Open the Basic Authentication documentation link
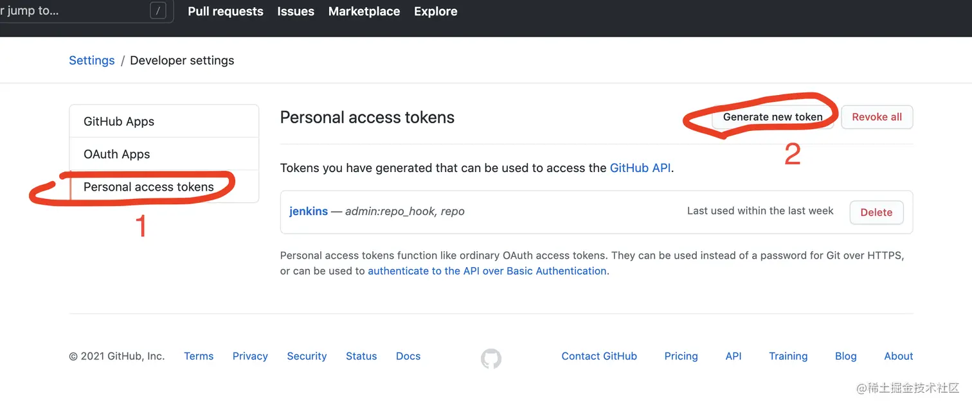 click(x=487, y=271)
